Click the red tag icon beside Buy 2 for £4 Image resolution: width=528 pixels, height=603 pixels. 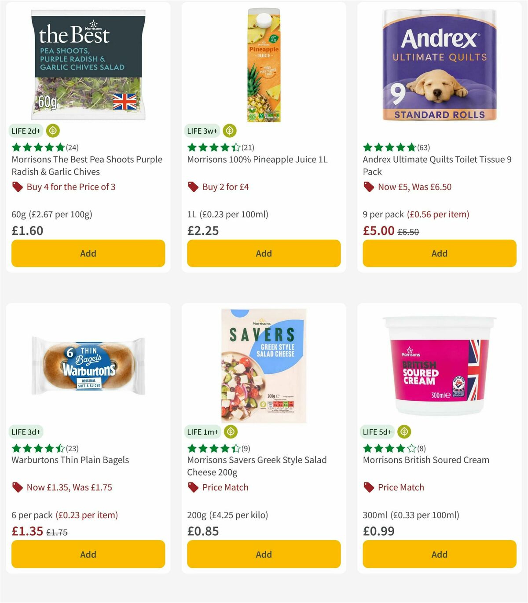(192, 186)
